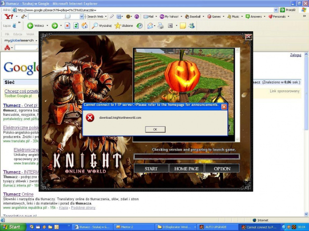Go to home page via the house icon

[x=85, y=26]
